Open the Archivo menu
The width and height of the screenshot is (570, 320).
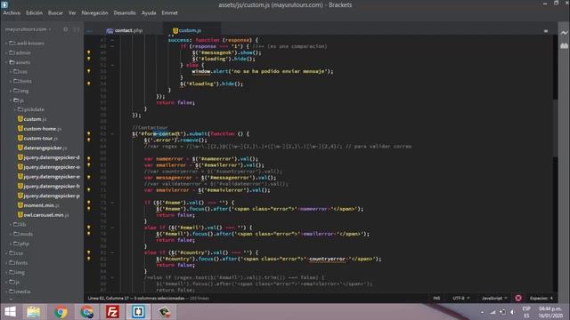pos(12,12)
